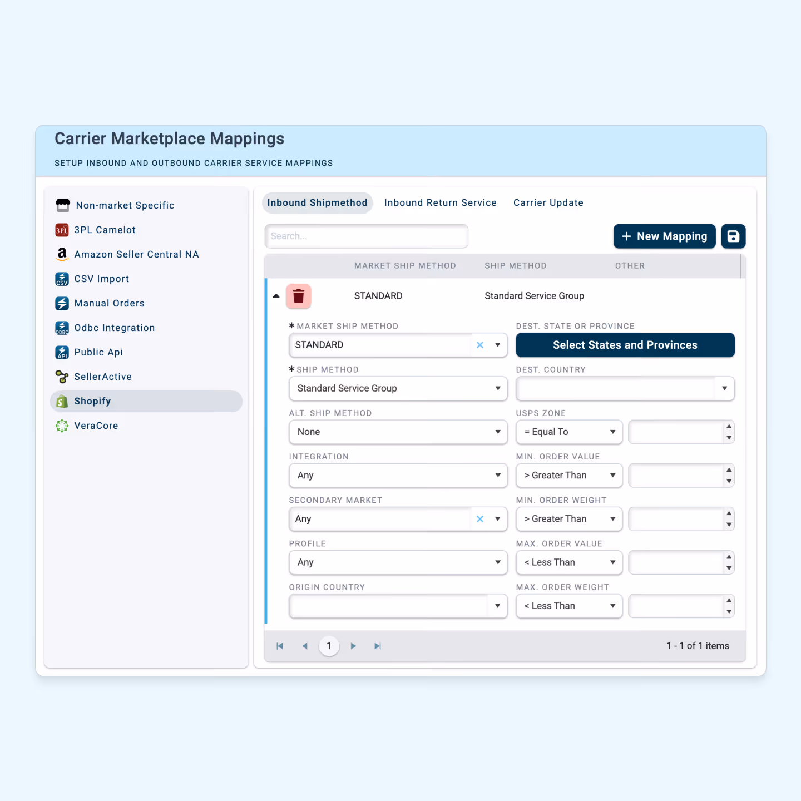Go to the last page
Viewport: 801px width, 801px height.
click(378, 646)
